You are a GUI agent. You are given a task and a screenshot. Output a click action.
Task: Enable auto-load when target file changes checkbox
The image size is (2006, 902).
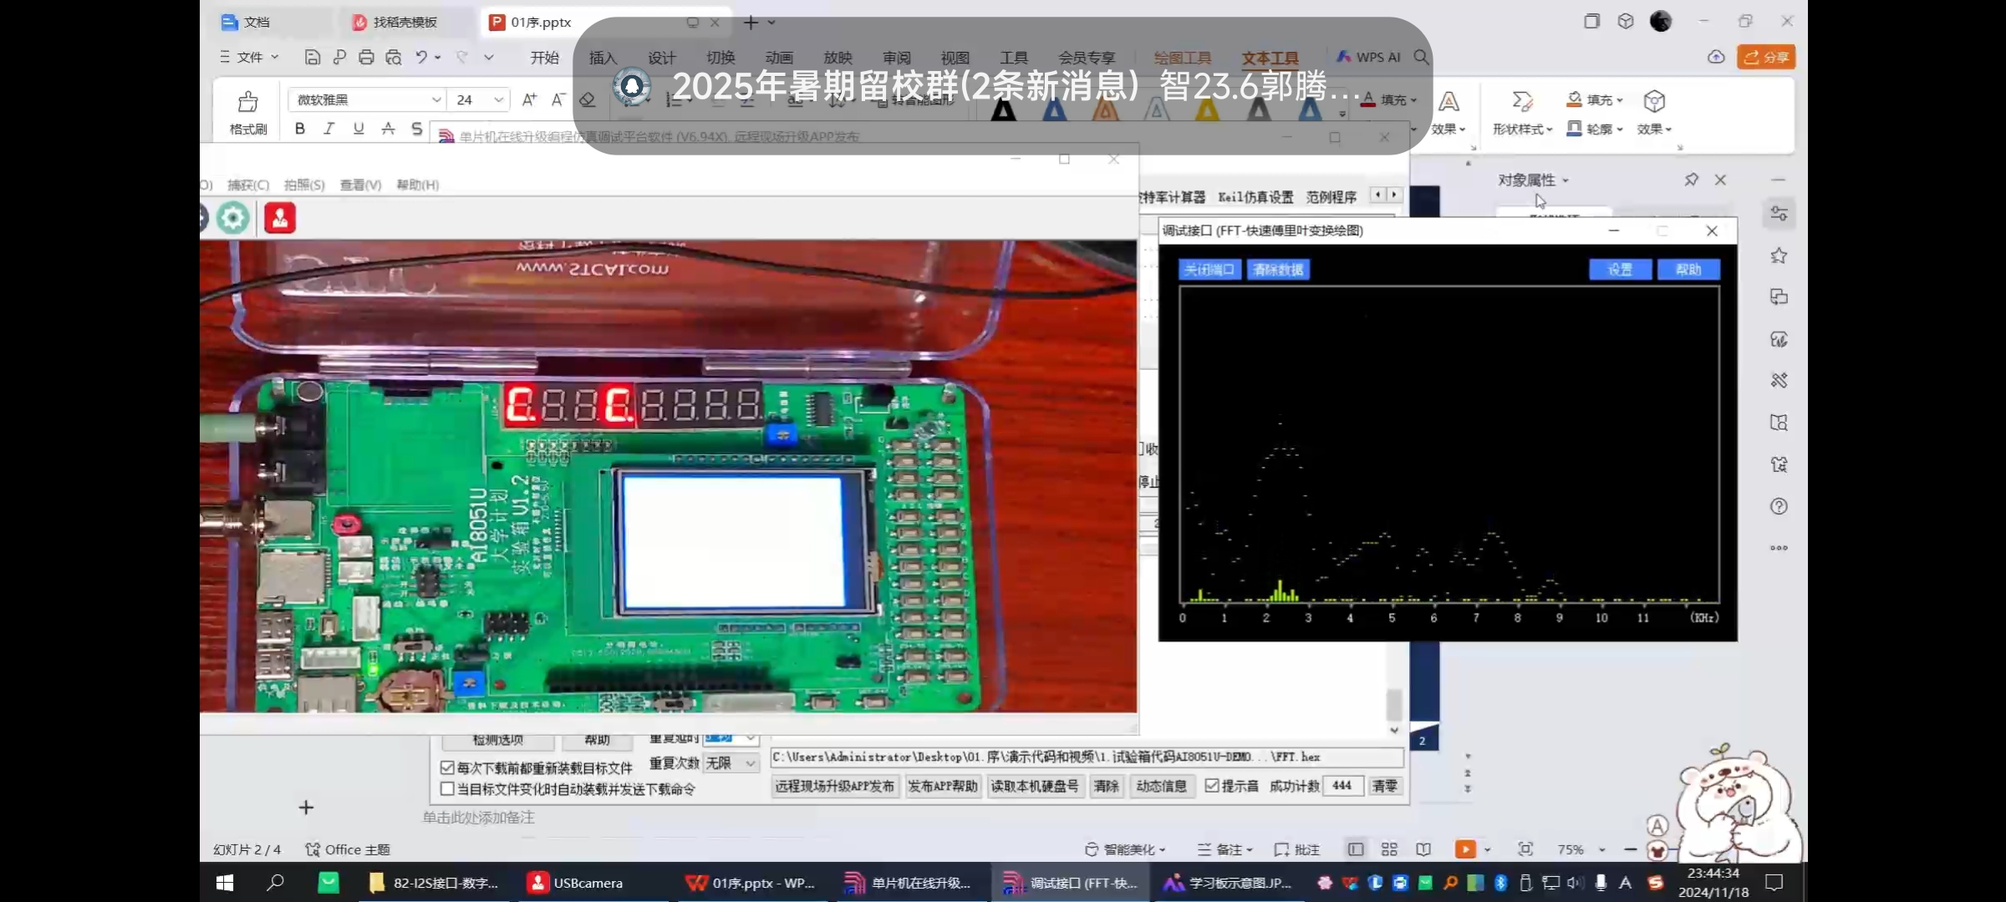click(x=448, y=788)
